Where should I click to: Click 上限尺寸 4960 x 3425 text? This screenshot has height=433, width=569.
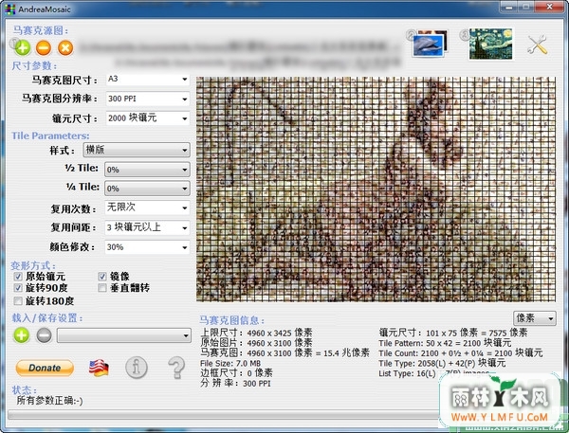pos(256,333)
